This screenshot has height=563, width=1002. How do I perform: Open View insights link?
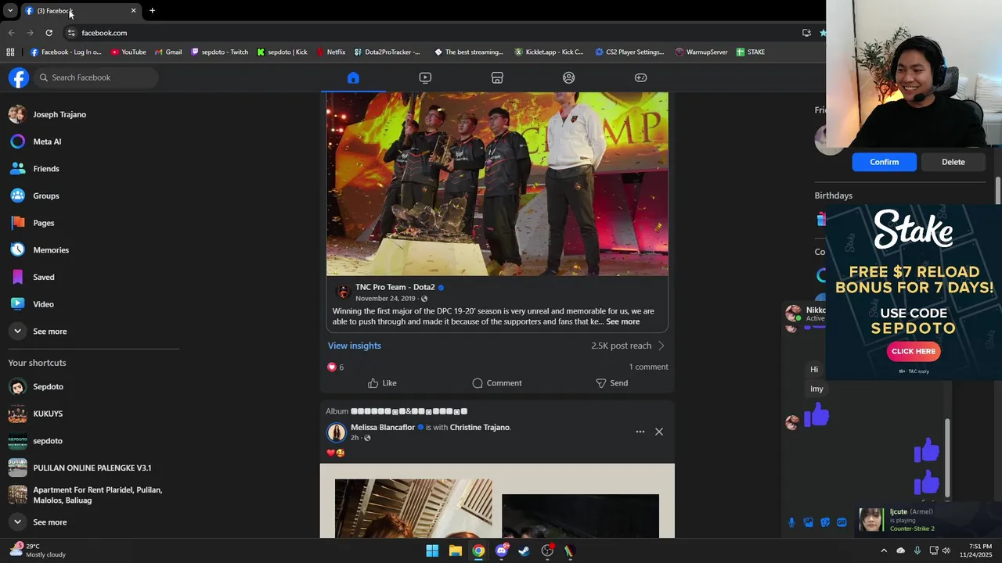(x=354, y=346)
